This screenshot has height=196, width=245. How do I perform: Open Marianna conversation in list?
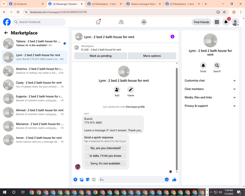(34, 126)
